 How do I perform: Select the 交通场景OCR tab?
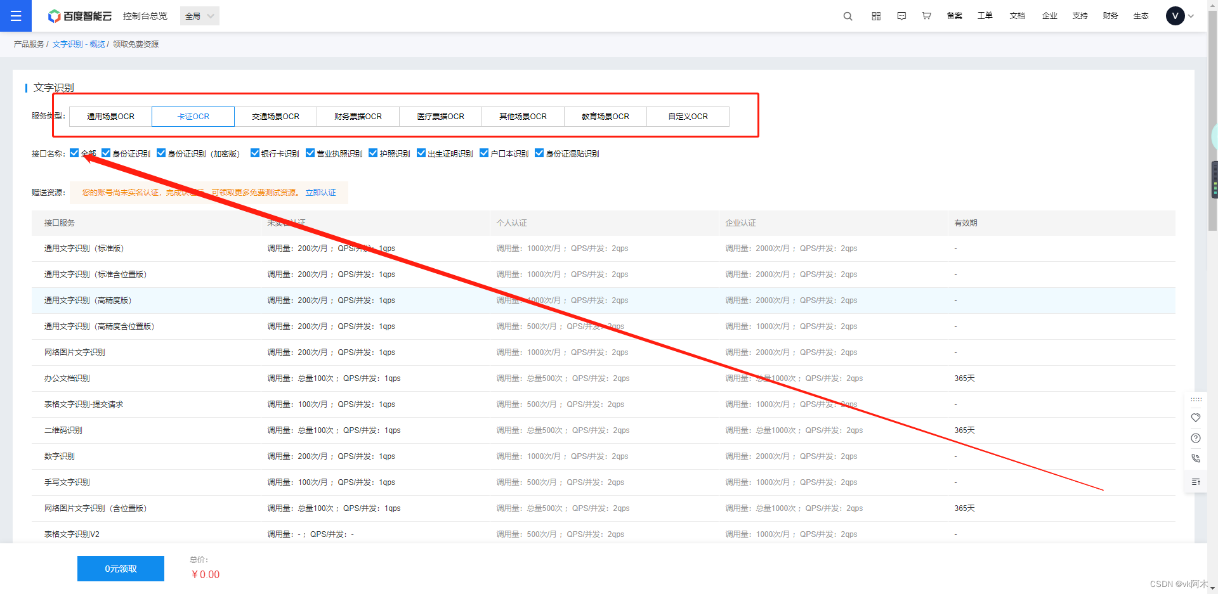275,117
